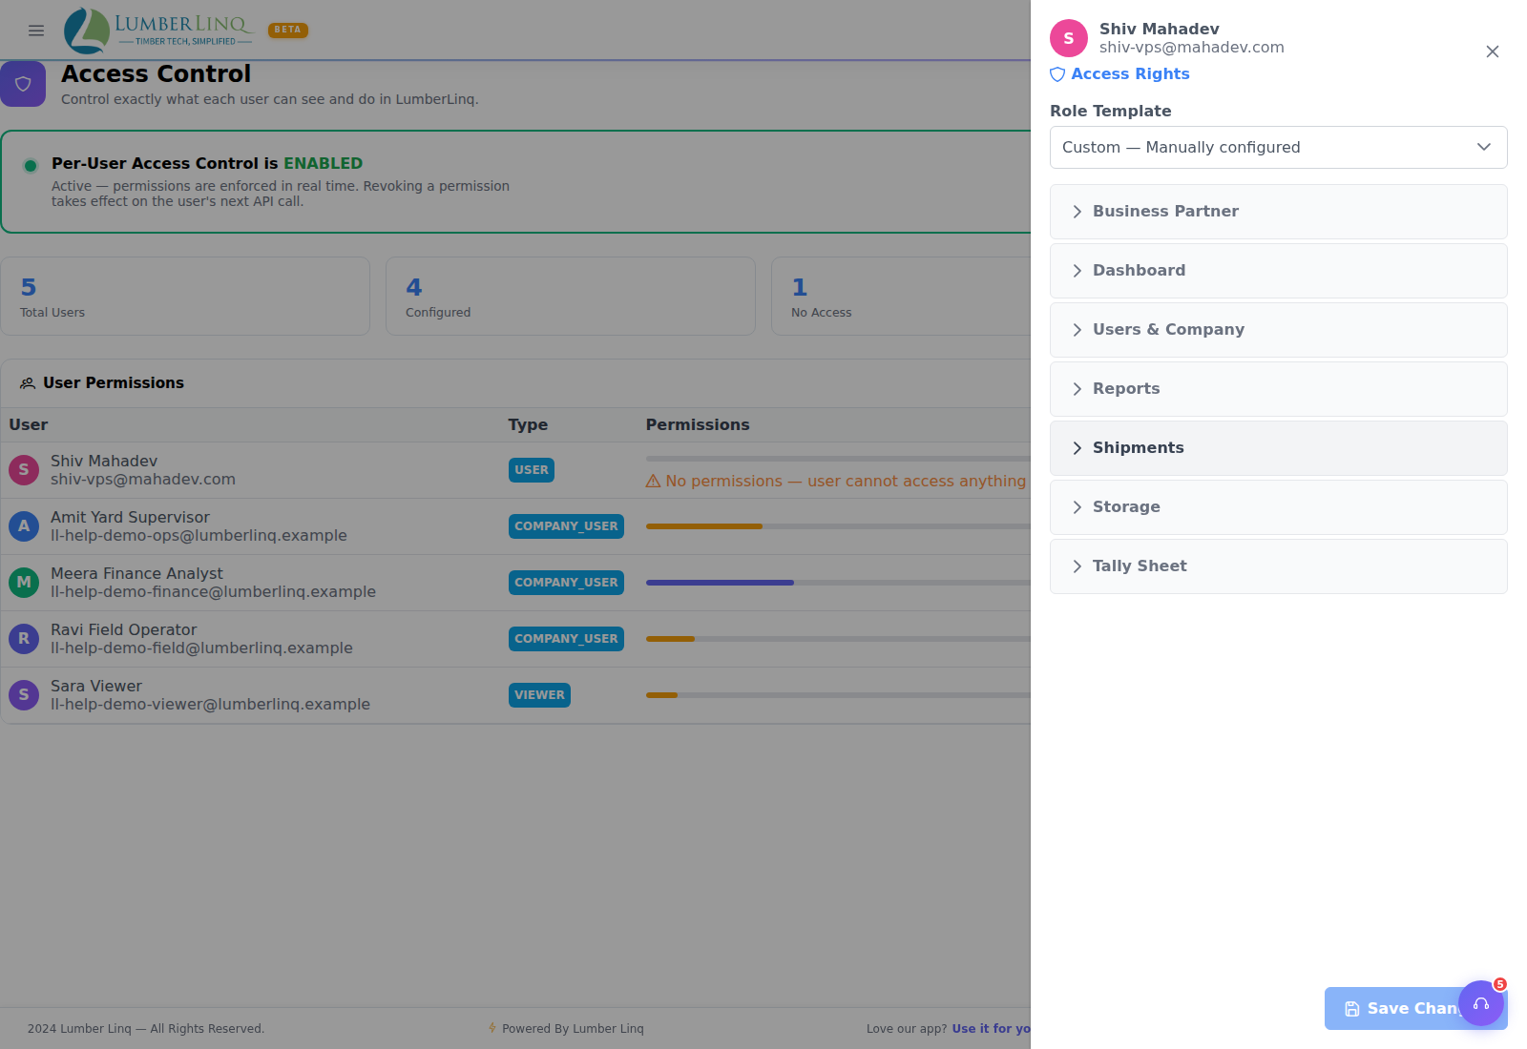Expand the Storage permissions section
The width and height of the screenshot is (1527, 1049).
pyautogui.click(x=1279, y=507)
